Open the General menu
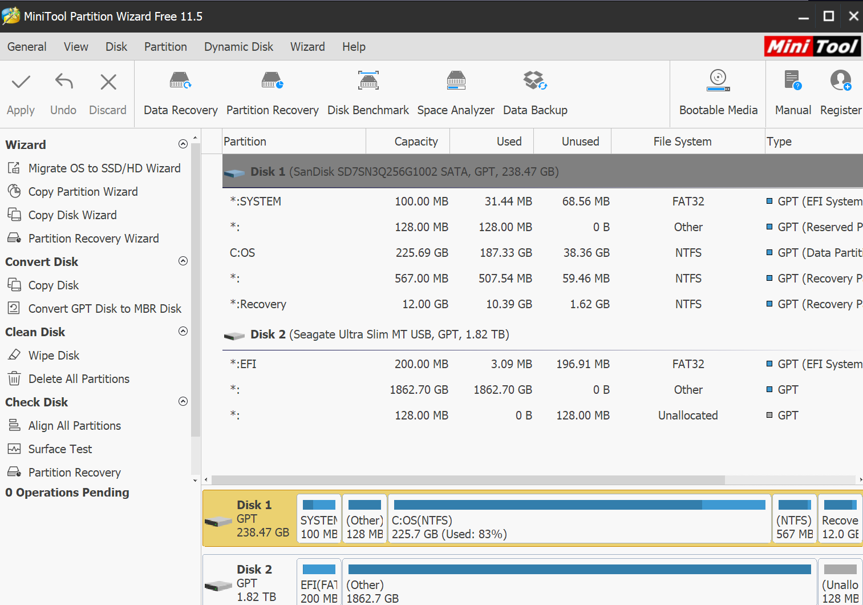Image resolution: width=863 pixels, height=605 pixels. tap(27, 47)
